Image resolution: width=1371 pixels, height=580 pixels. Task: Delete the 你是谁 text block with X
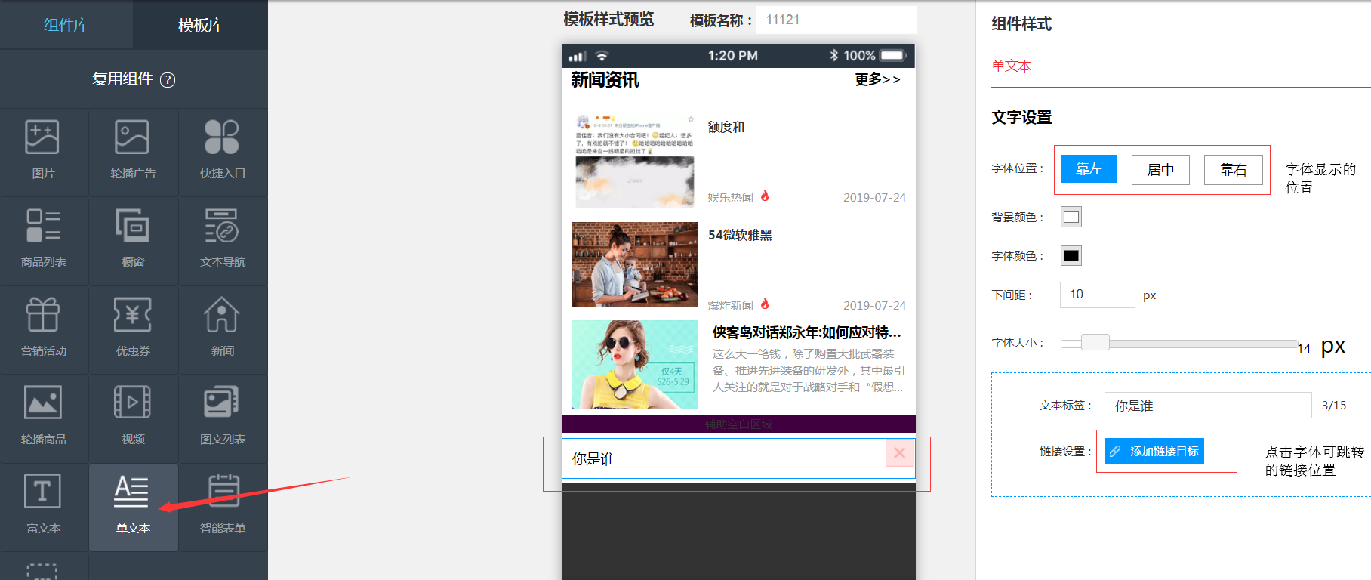tap(899, 453)
